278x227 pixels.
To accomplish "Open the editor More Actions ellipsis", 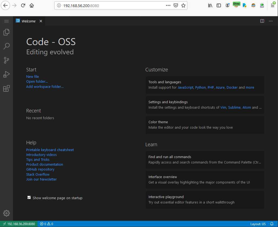I will tap(270, 21).
